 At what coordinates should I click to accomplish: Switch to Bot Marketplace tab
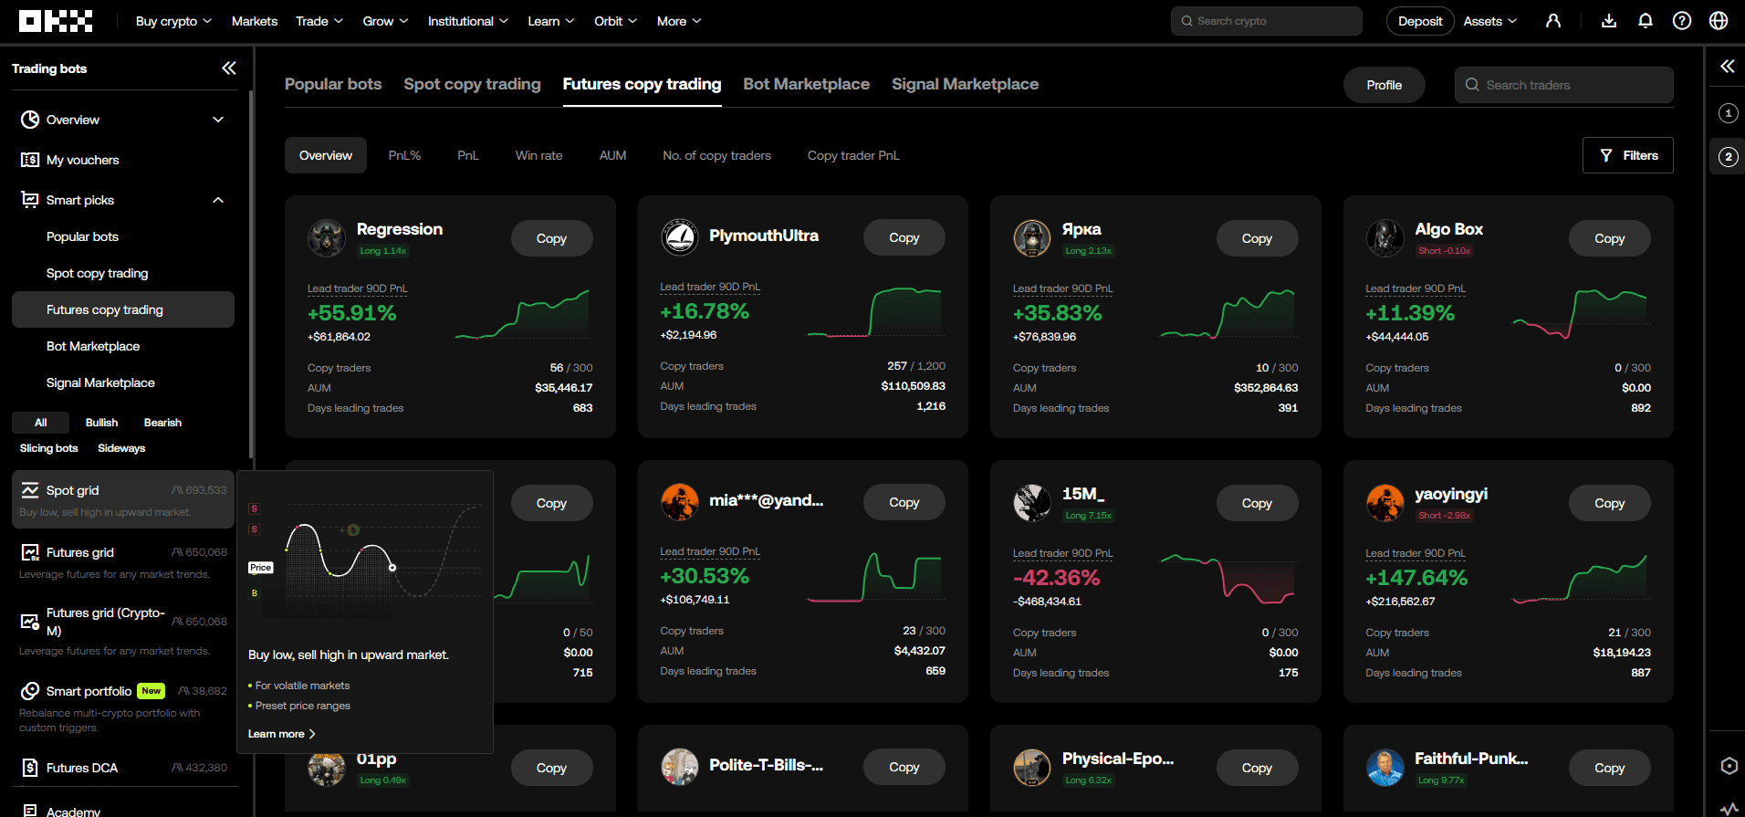[806, 84]
